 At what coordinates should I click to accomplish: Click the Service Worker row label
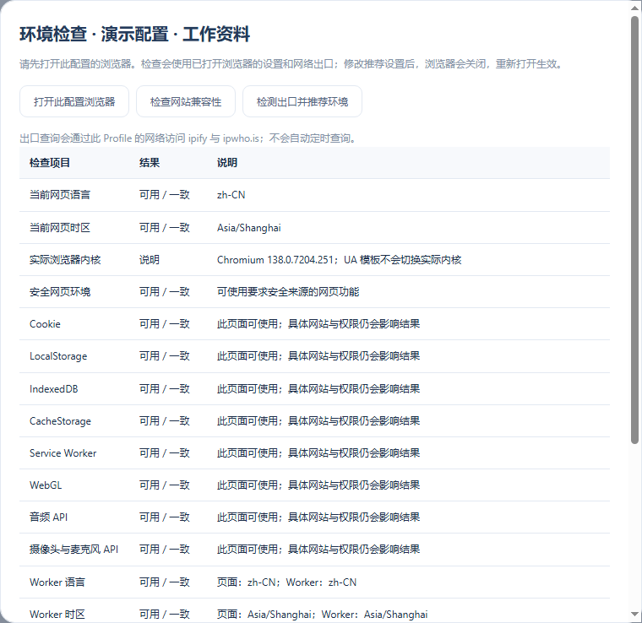click(x=63, y=452)
